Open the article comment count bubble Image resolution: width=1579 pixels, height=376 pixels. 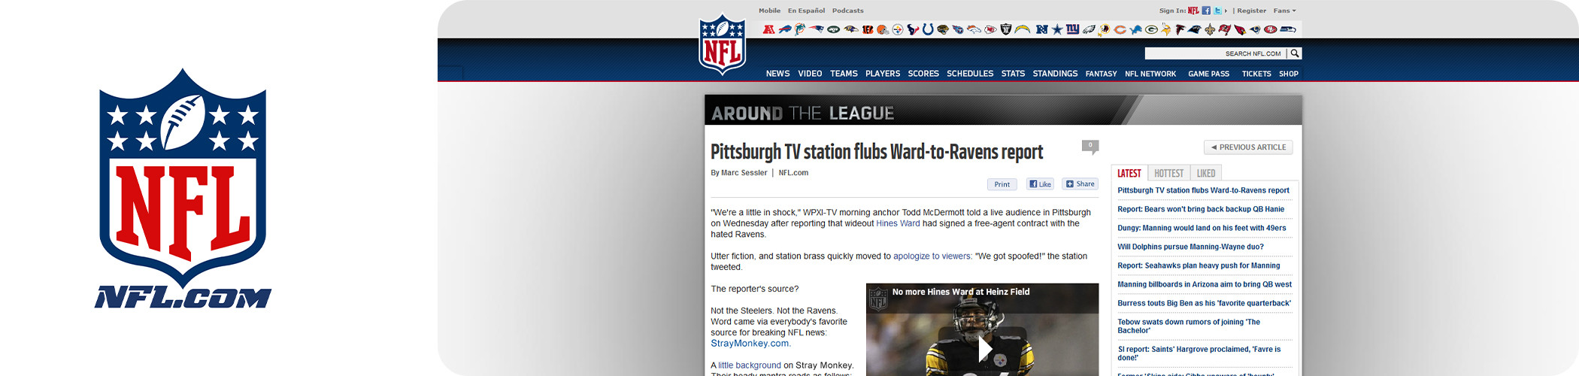[x=1090, y=146]
